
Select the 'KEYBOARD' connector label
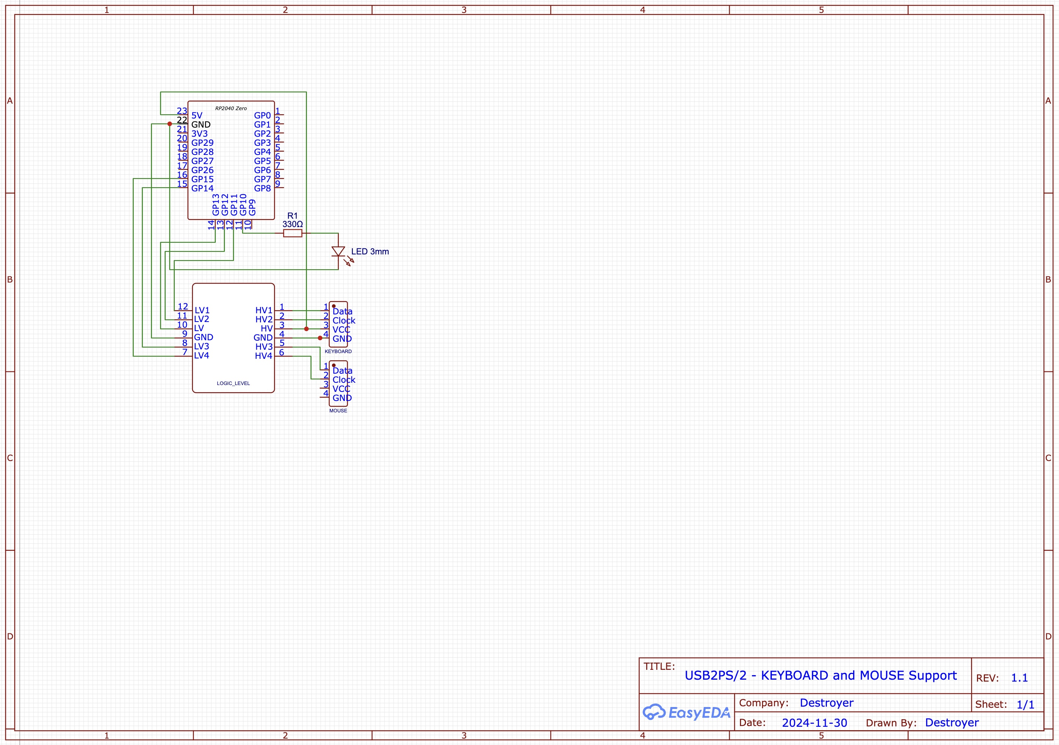338,351
